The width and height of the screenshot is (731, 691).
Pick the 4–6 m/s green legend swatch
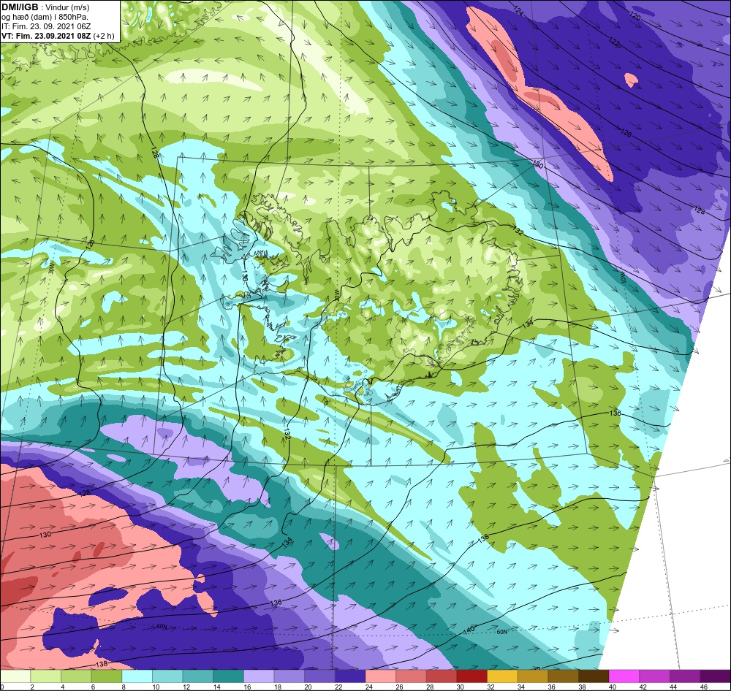pyautogui.click(x=76, y=676)
